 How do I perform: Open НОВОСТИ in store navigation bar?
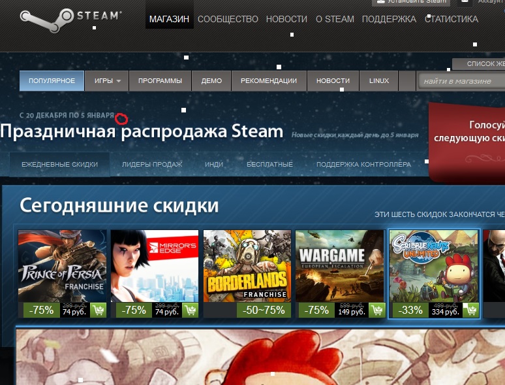tap(333, 80)
